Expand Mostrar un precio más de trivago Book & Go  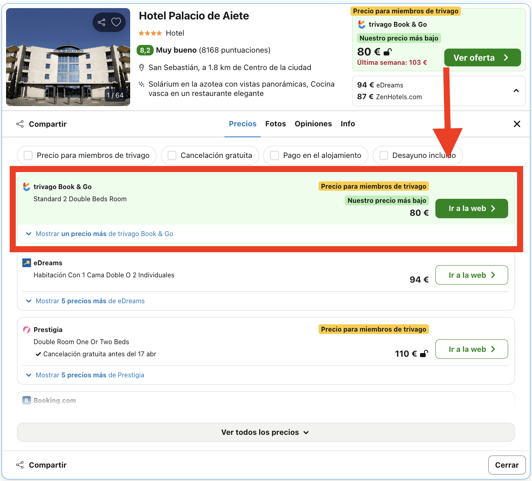(99, 234)
